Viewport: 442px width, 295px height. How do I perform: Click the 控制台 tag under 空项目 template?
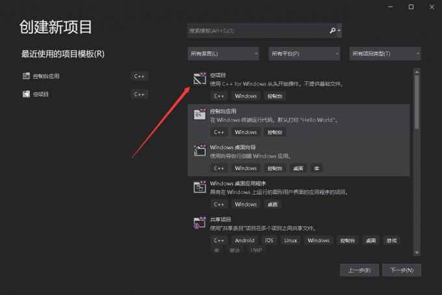click(x=275, y=96)
